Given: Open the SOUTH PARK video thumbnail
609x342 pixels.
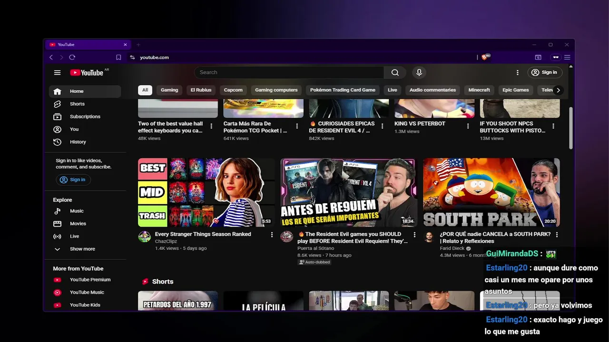Looking at the screenshot, I should point(491,192).
